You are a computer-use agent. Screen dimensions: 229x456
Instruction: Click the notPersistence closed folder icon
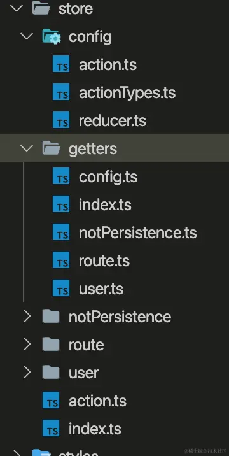coord(51,317)
